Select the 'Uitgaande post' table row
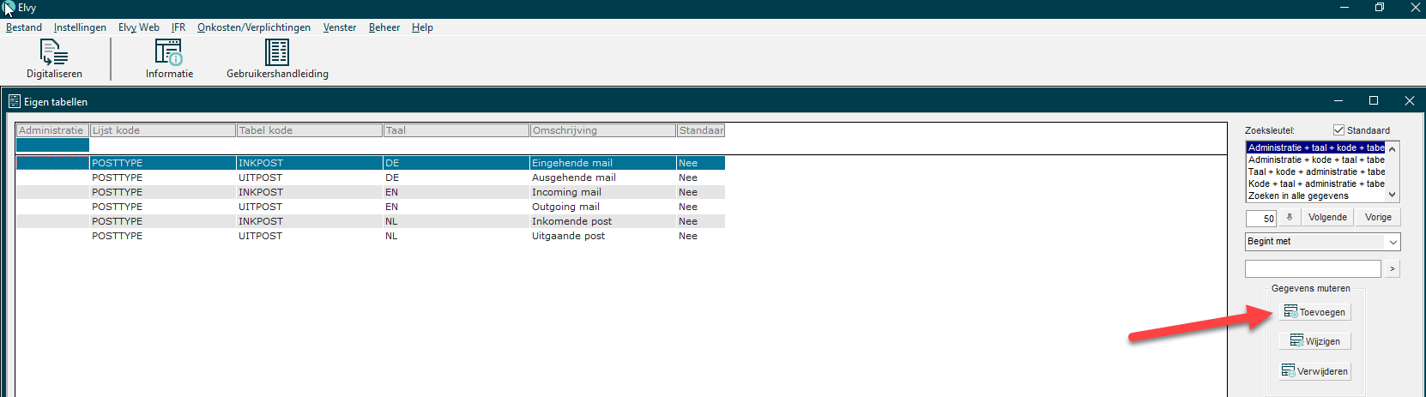1426x397 pixels. coord(568,236)
